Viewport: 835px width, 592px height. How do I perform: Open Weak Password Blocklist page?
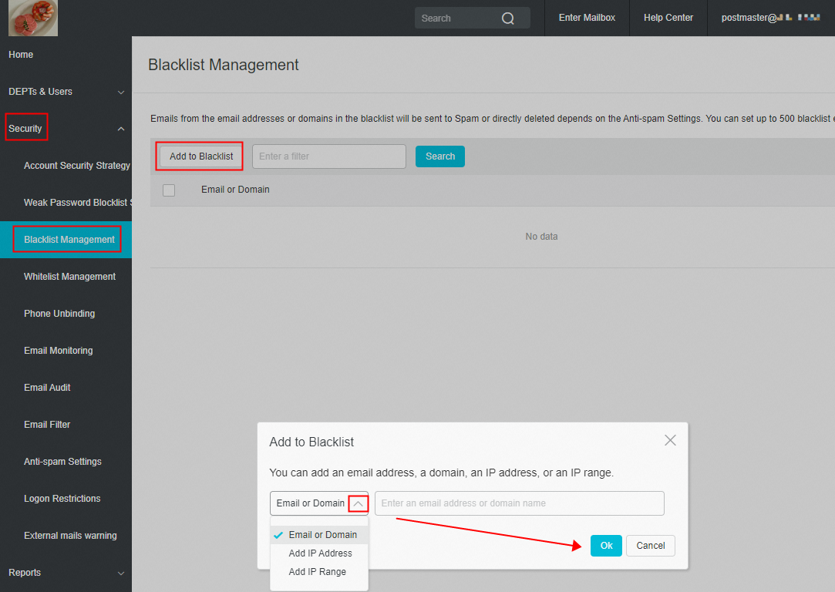tap(77, 203)
